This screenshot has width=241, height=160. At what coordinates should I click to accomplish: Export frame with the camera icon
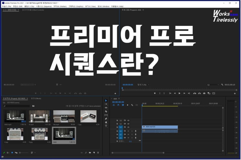204,93
